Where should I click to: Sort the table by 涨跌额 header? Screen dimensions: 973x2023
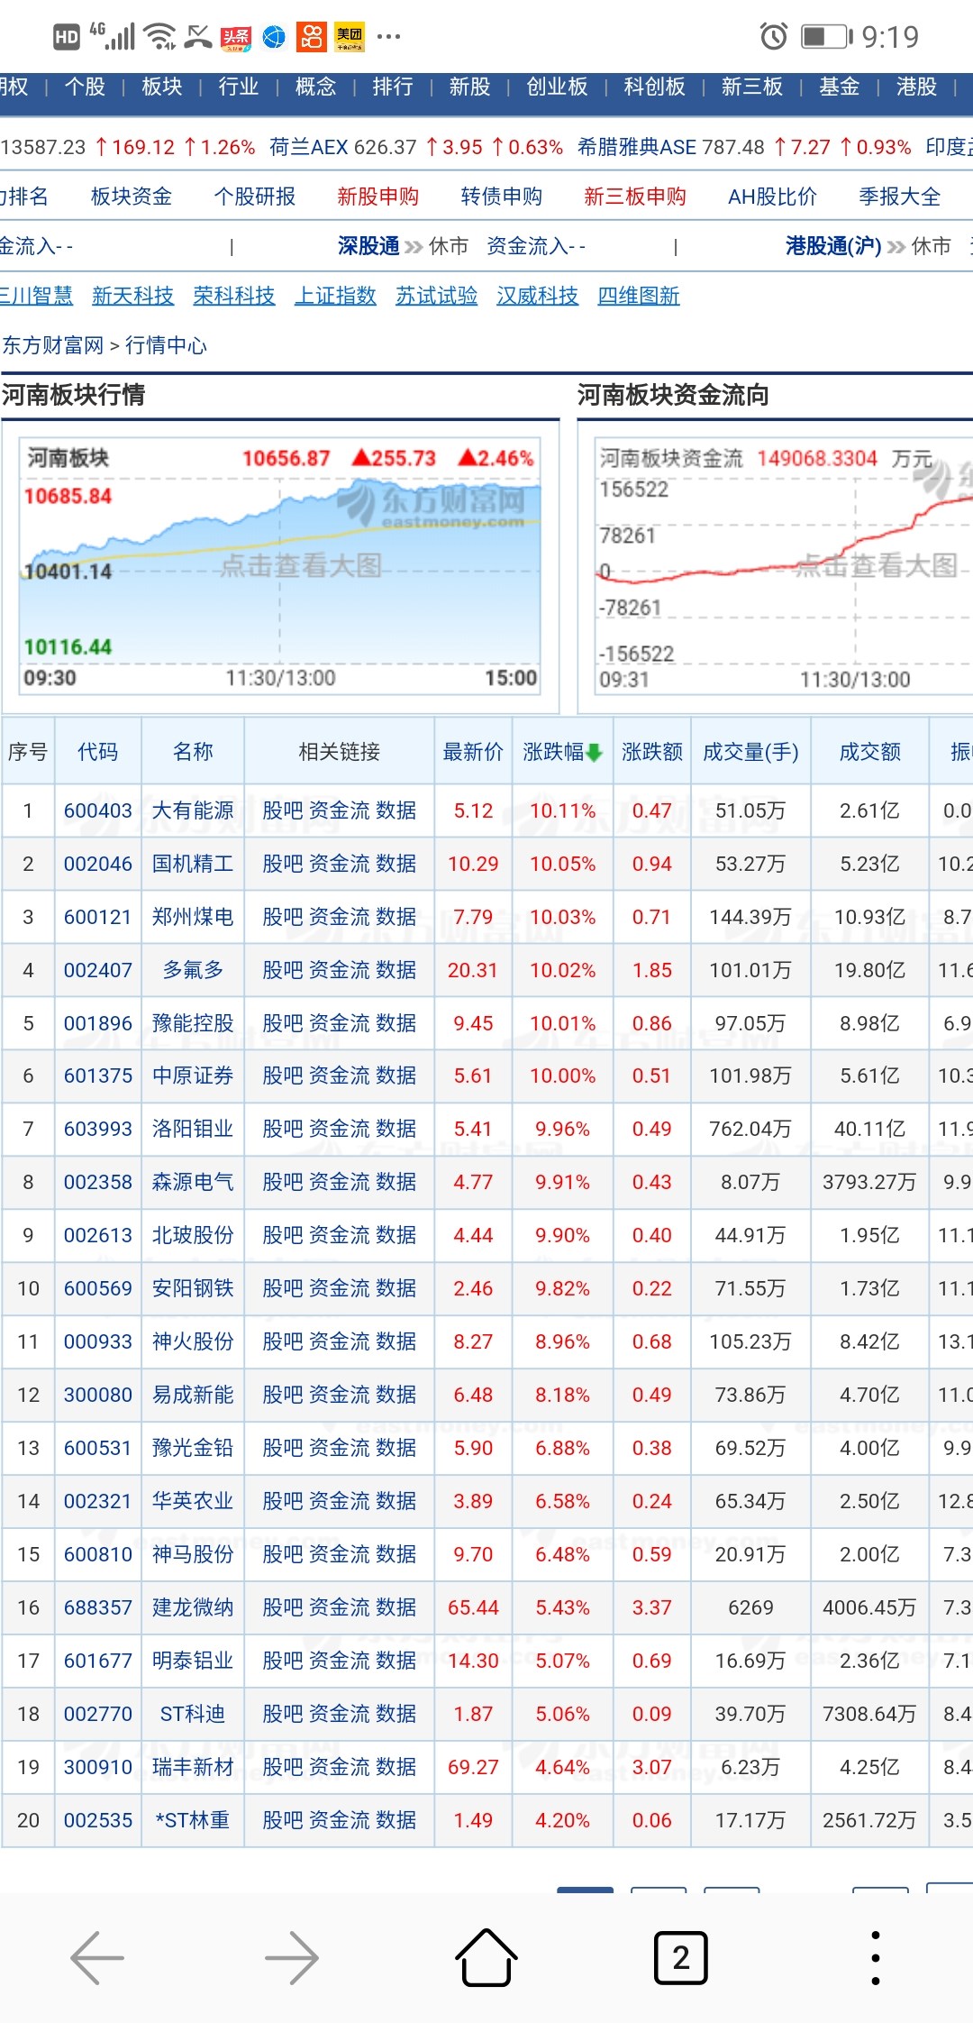point(652,752)
